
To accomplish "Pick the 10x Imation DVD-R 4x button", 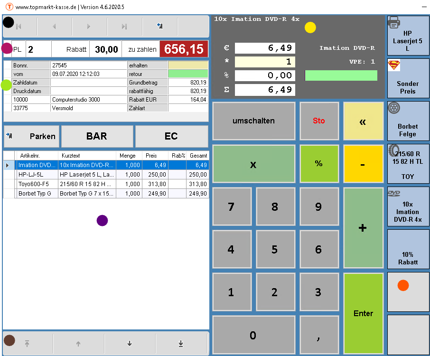I will click(x=408, y=206).
